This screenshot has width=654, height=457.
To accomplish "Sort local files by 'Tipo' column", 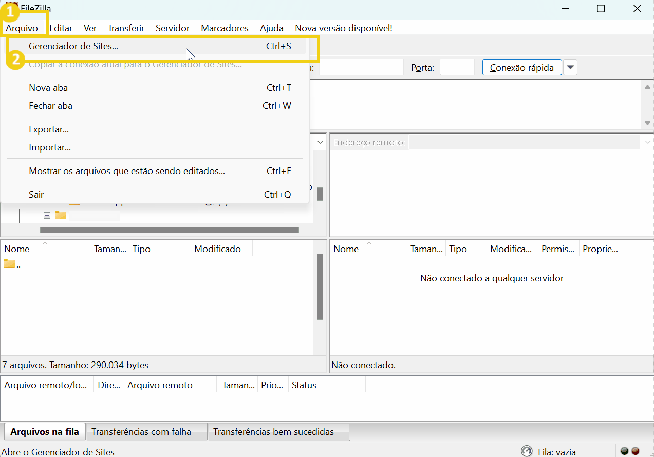I will coord(160,249).
